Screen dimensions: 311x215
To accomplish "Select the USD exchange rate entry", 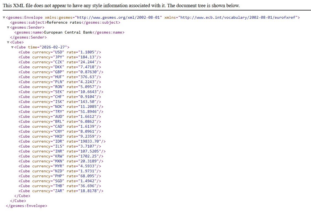I will tap(59, 52).
